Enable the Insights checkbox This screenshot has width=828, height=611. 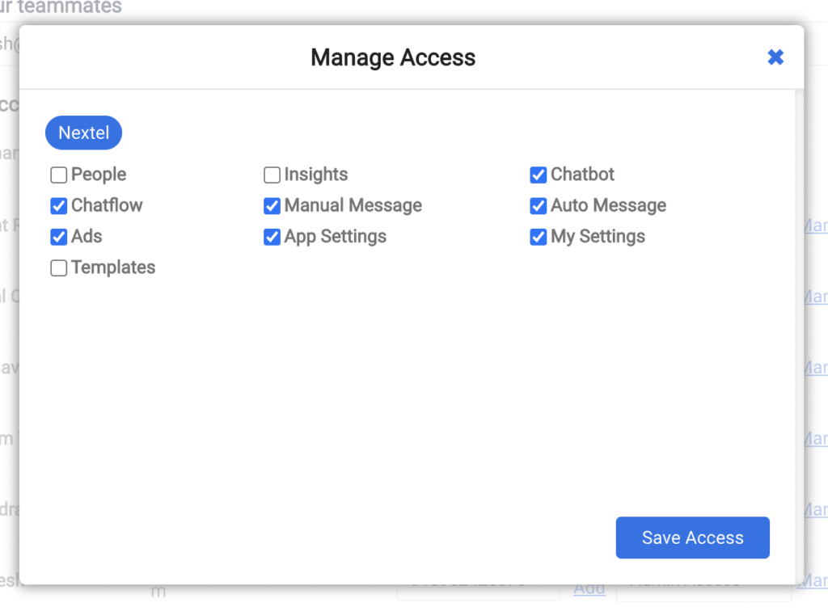(x=272, y=175)
